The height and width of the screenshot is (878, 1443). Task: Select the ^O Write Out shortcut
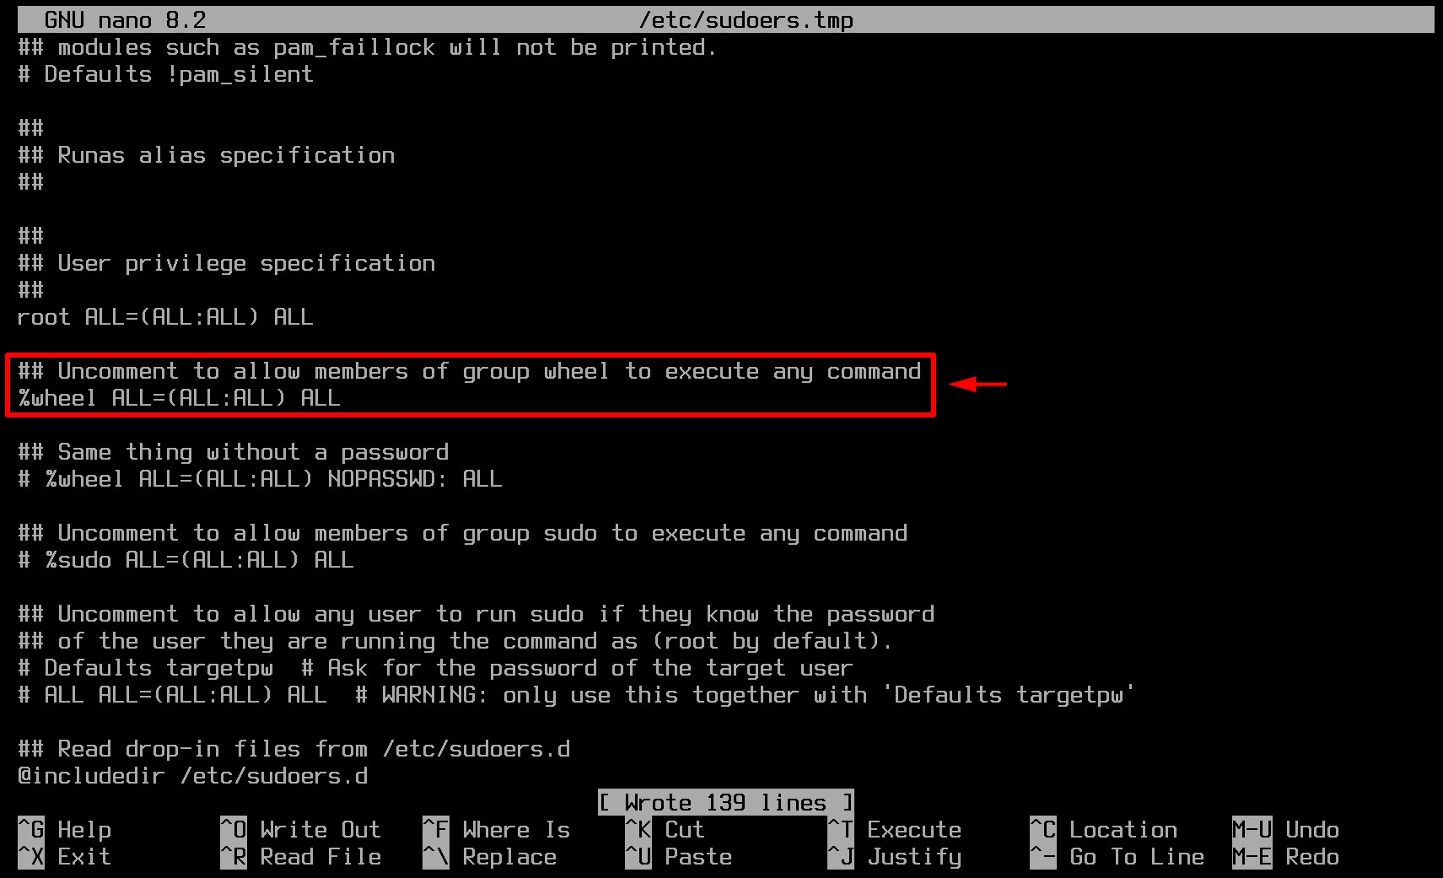300,830
